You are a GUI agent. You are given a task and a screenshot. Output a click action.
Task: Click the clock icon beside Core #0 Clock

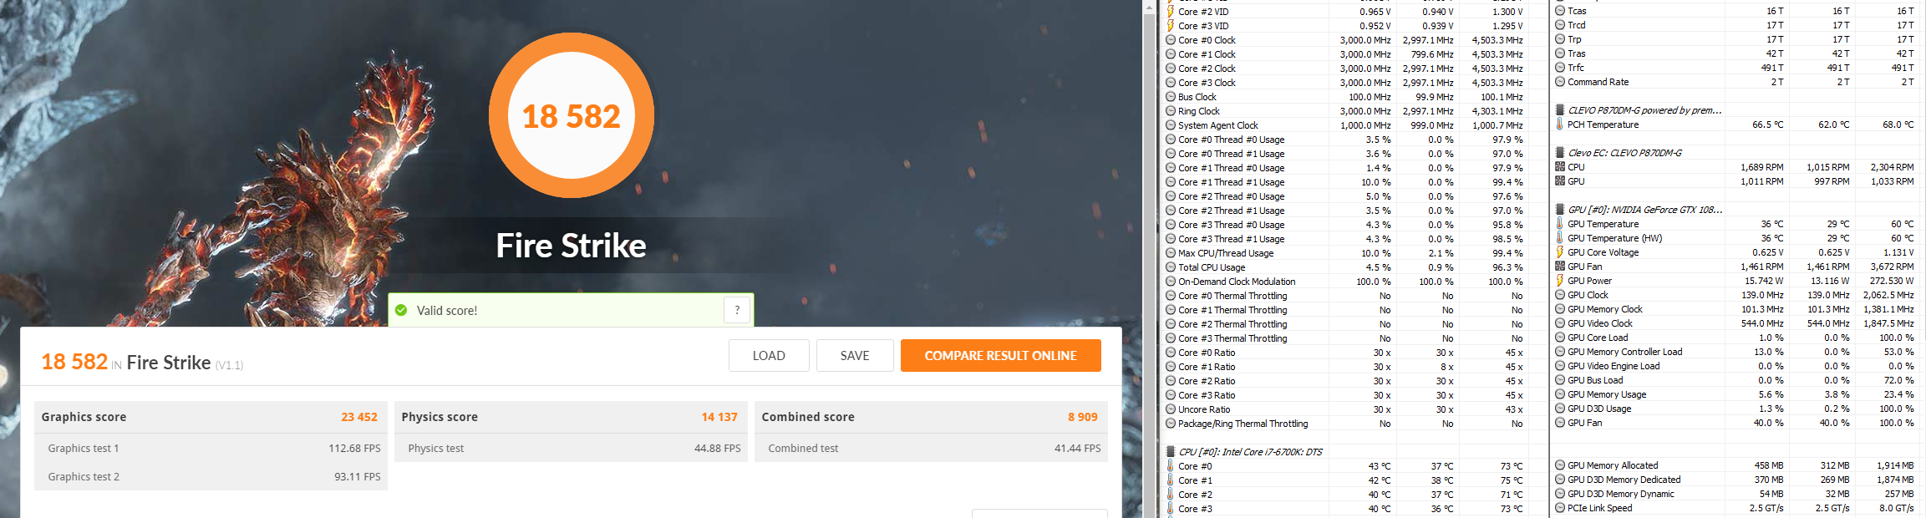tap(1171, 40)
